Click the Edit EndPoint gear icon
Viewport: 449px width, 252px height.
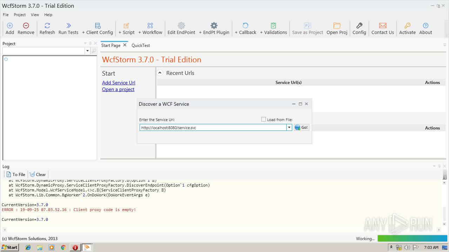click(181, 26)
